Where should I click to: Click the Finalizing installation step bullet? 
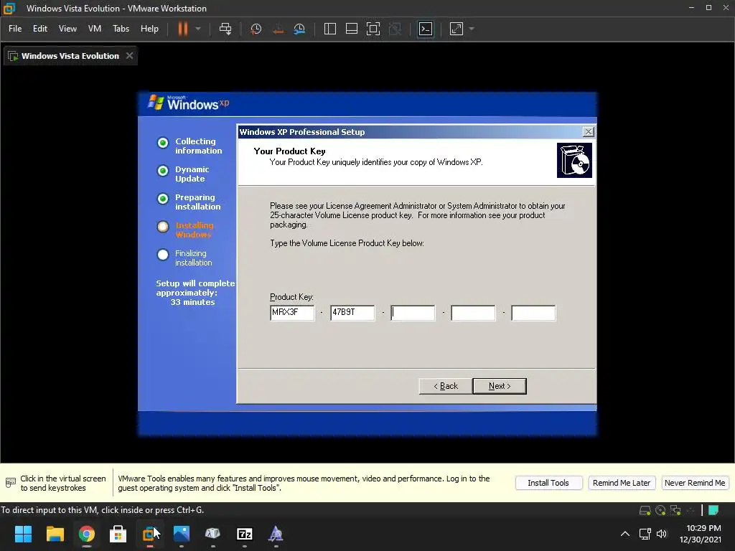[163, 255]
